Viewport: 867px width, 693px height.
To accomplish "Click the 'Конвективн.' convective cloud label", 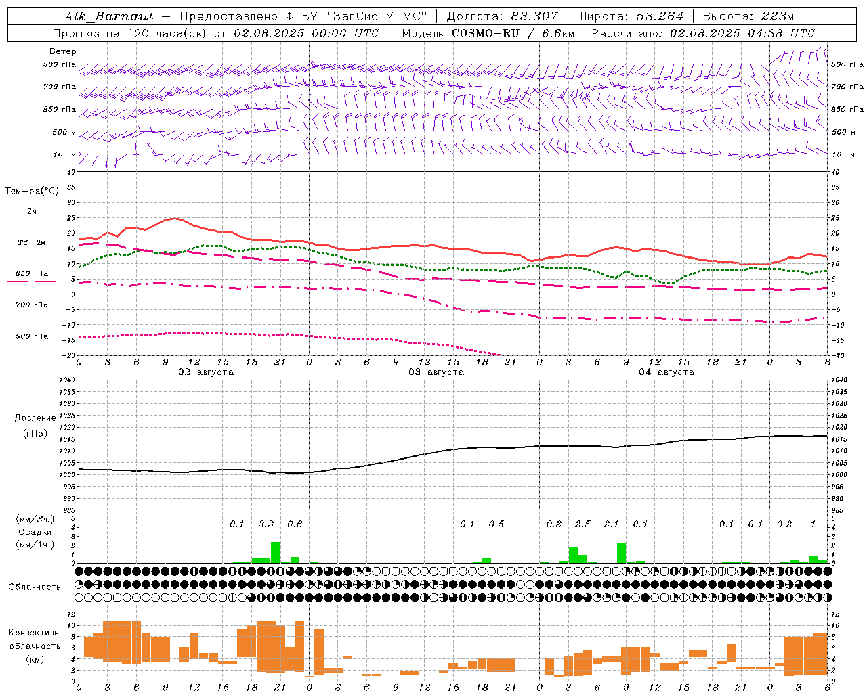I will [35, 633].
